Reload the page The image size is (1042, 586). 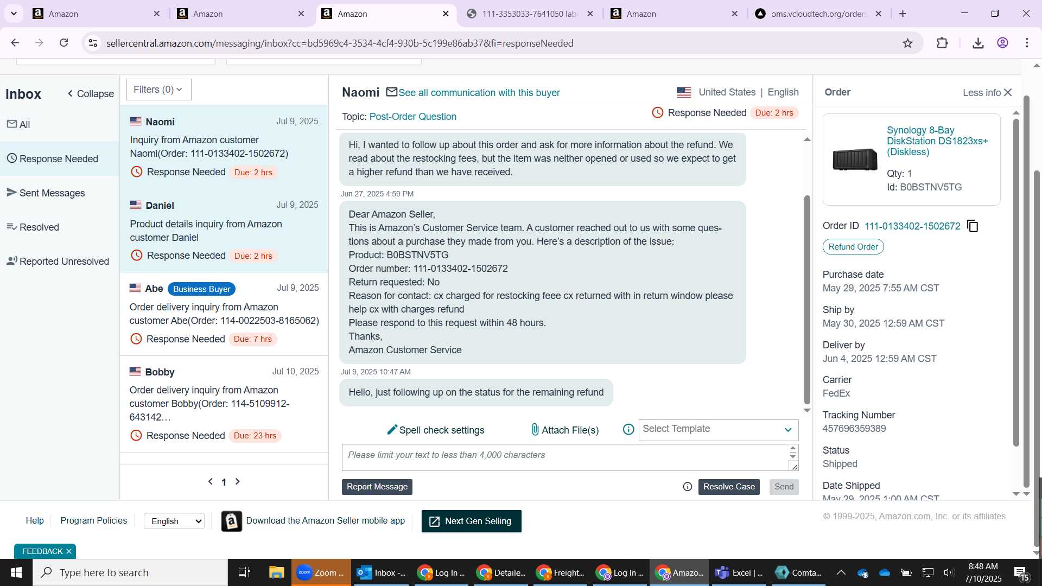(63, 43)
